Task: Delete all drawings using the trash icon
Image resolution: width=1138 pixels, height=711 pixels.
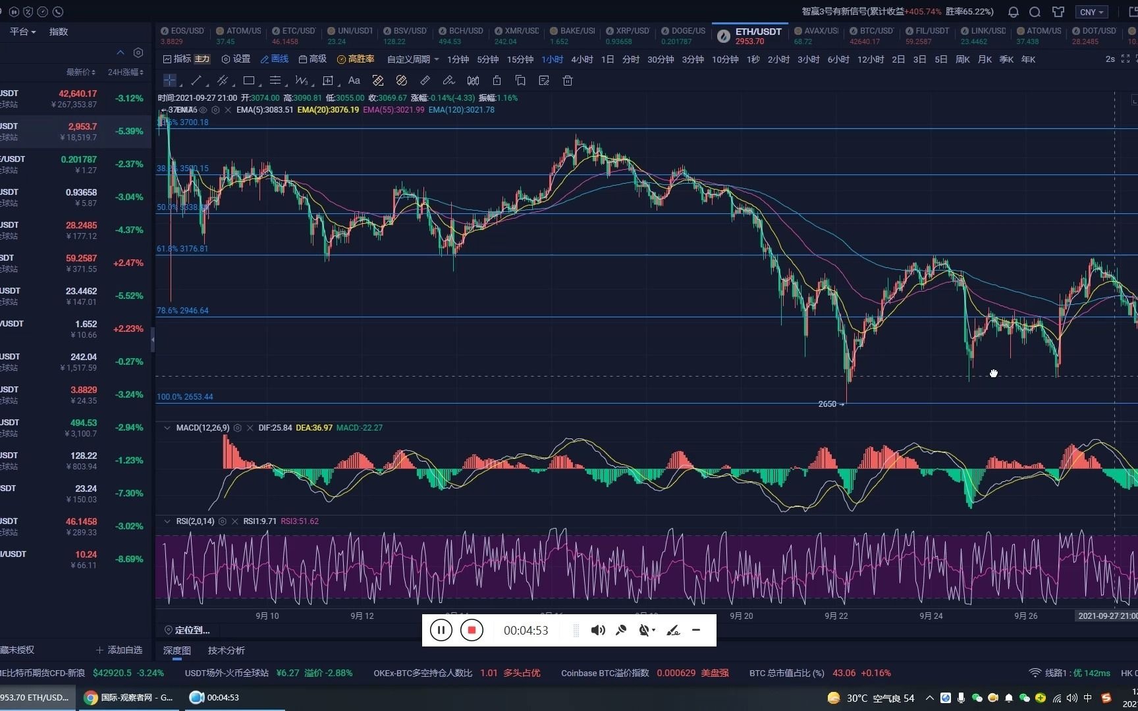Action: [x=567, y=80]
